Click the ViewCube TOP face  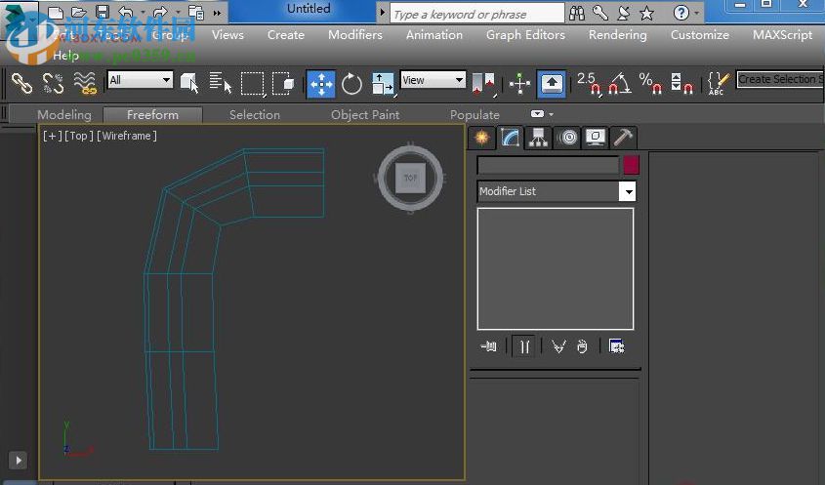coord(410,179)
